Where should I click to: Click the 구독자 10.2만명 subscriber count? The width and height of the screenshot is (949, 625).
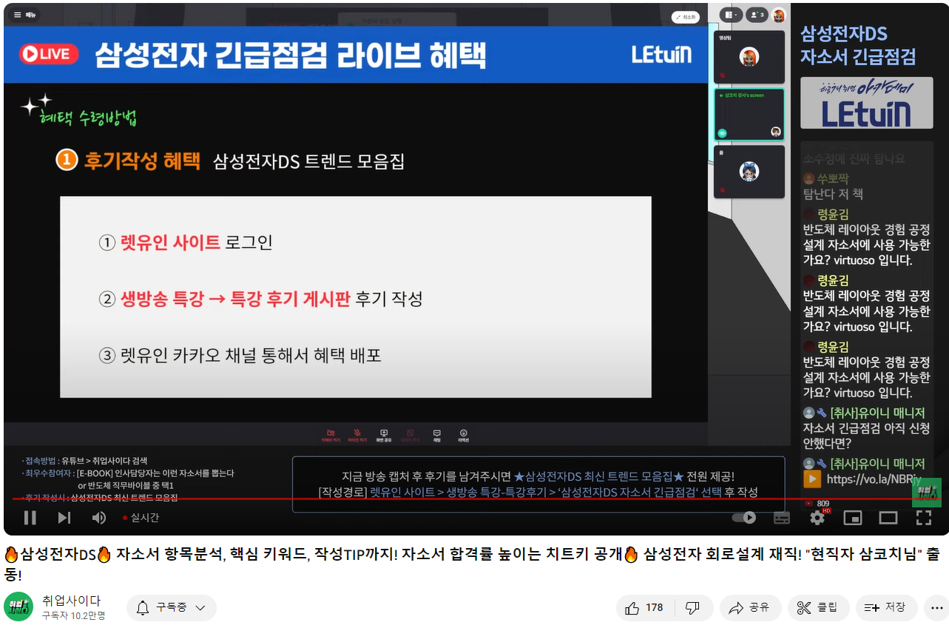pos(74,615)
